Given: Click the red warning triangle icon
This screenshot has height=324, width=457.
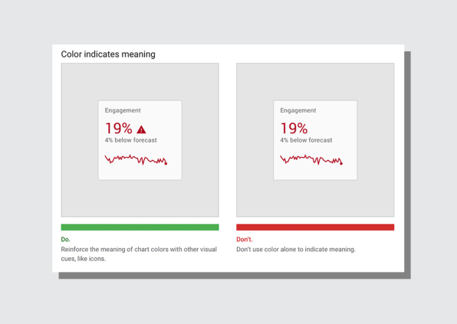Looking at the screenshot, I should [x=141, y=129].
